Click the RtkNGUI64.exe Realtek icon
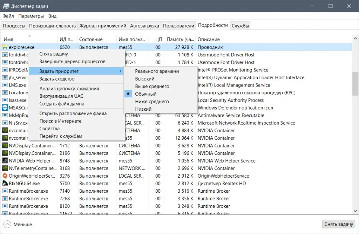Viewport: 359px width, 234px height. point(5,184)
